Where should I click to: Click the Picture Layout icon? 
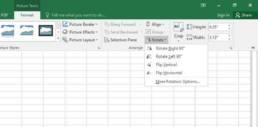point(65,40)
